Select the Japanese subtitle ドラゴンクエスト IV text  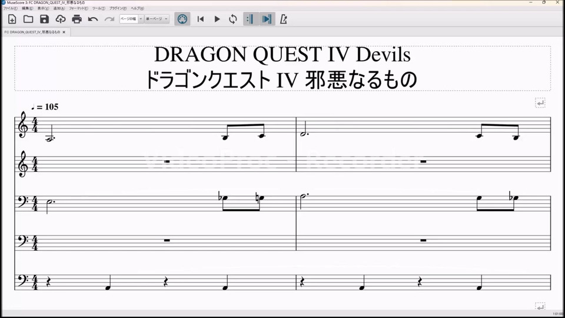point(281,79)
